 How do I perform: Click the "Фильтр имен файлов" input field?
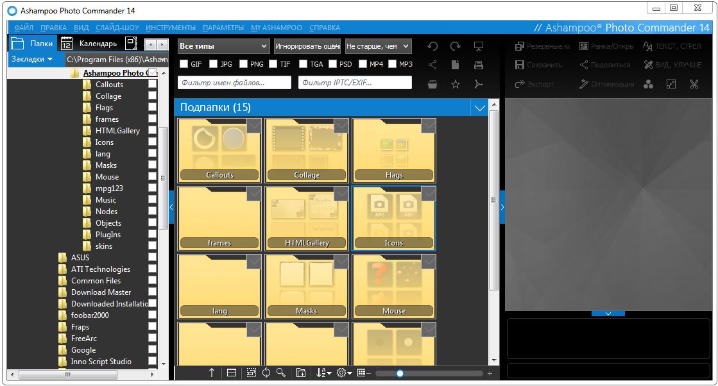[234, 83]
